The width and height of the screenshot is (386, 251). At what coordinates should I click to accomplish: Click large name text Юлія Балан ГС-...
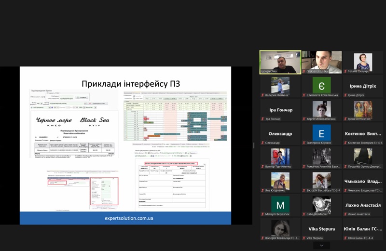[363, 229]
